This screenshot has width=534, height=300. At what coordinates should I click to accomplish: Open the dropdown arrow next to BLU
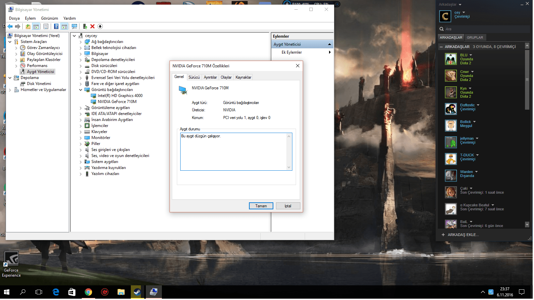point(471,55)
